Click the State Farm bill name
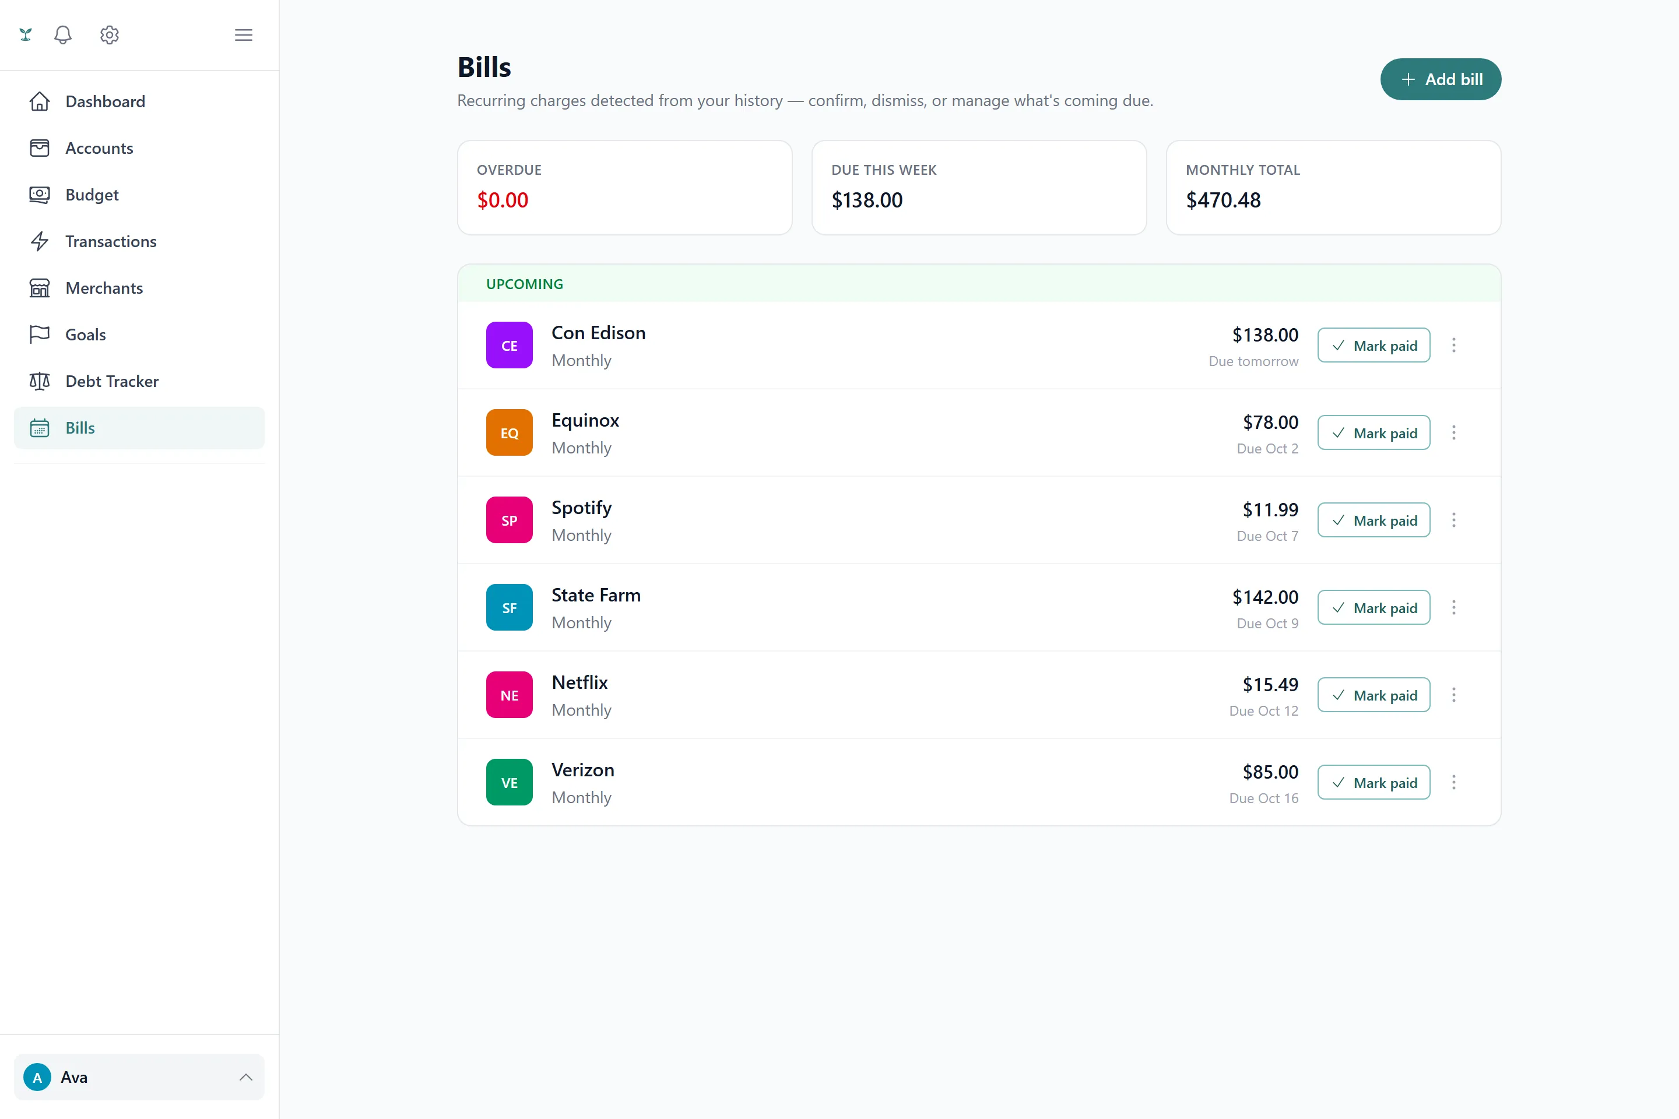Screen dimensions: 1679x1119 (596, 595)
